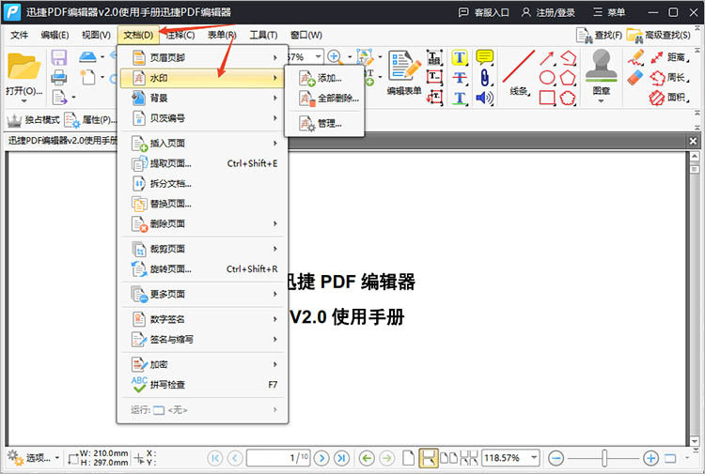Select the strikethrough text T tool
Image resolution: width=705 pixels, height=474 pixels.
(x=459, y=77)
